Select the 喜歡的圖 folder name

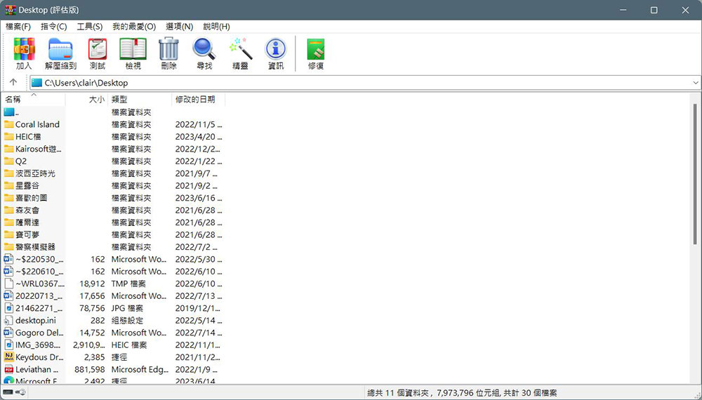pos(32,198)
